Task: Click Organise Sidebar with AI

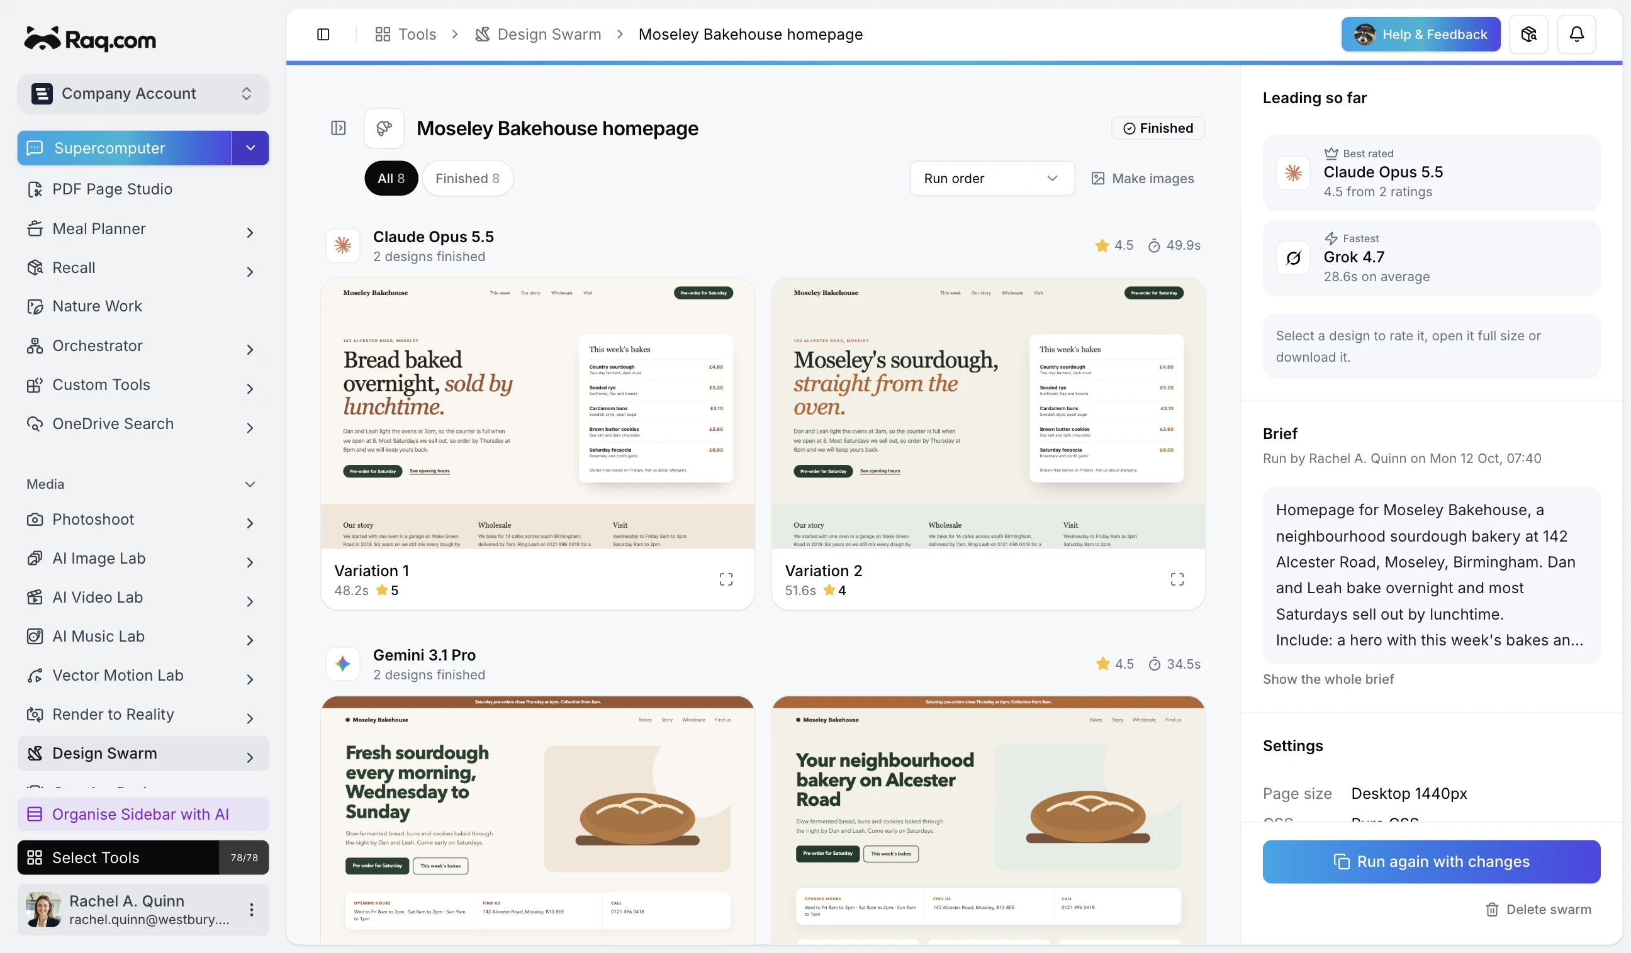Action: (142, 814)
